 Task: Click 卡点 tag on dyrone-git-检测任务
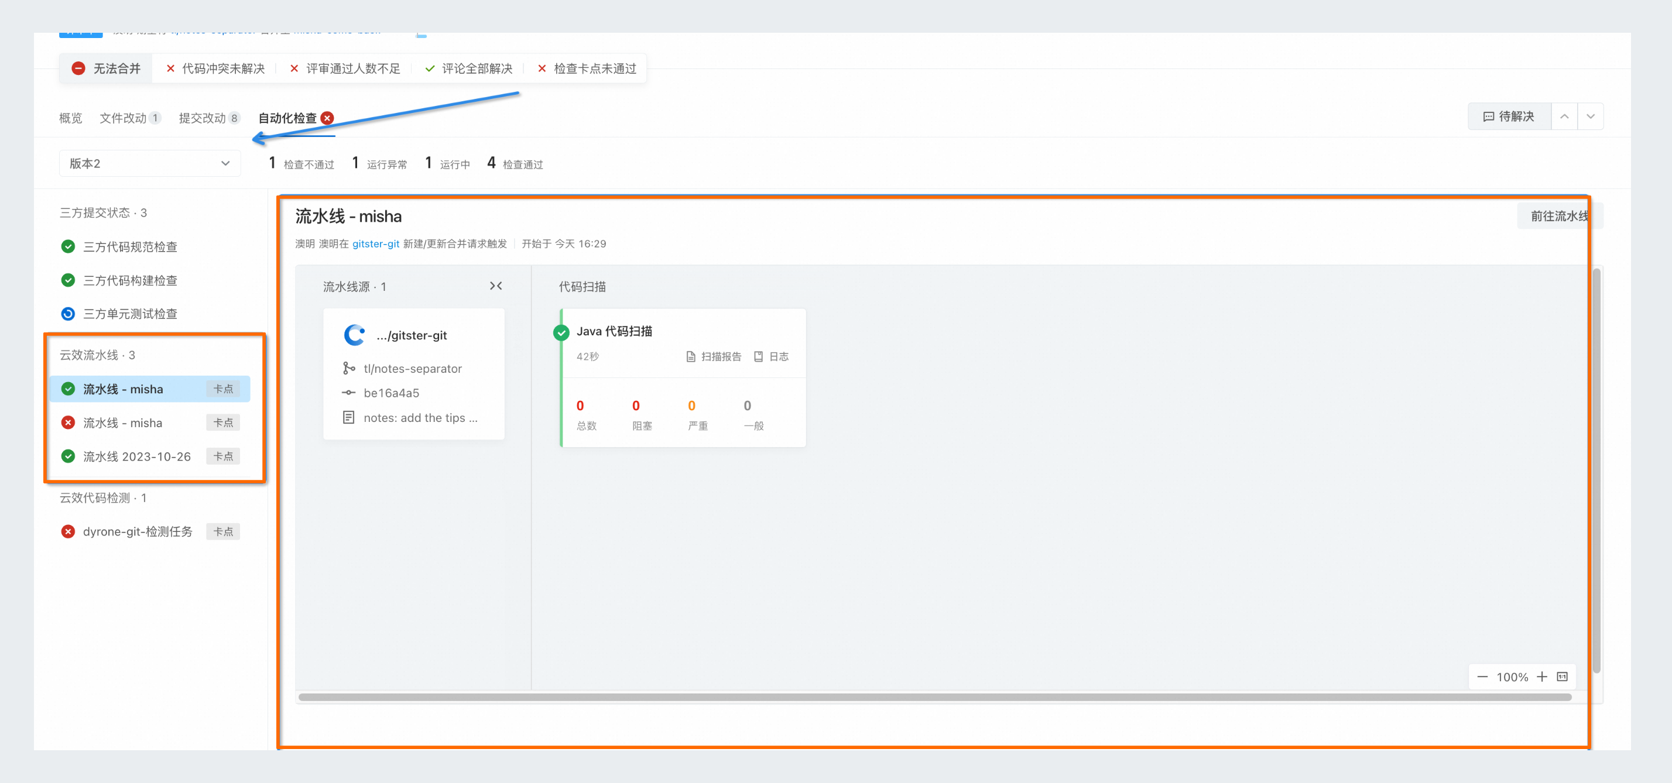(x=223, y=532)
